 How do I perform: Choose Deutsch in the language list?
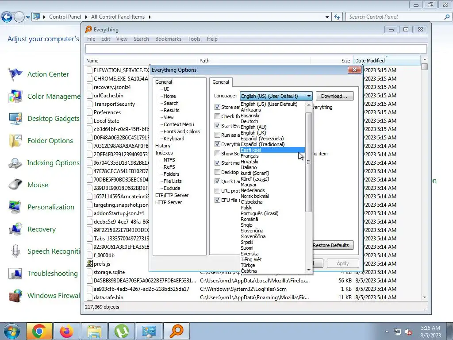[x=272, y=121]
